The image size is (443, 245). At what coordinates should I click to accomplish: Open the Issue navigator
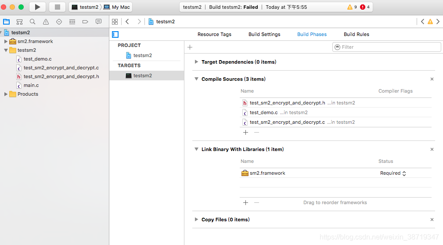(x=46, y=22)
